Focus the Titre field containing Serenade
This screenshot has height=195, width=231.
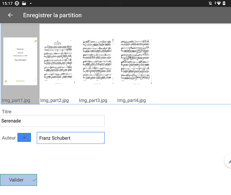52,121
